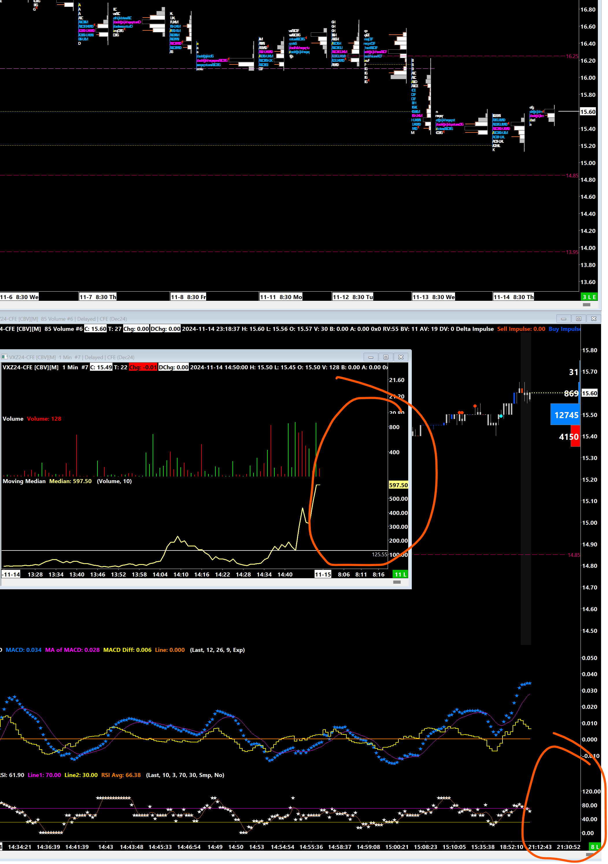Minimize the 85 Volume chart window
This screenshot has height=864, width=608.
pyautogui.click(x=563, y=318)
